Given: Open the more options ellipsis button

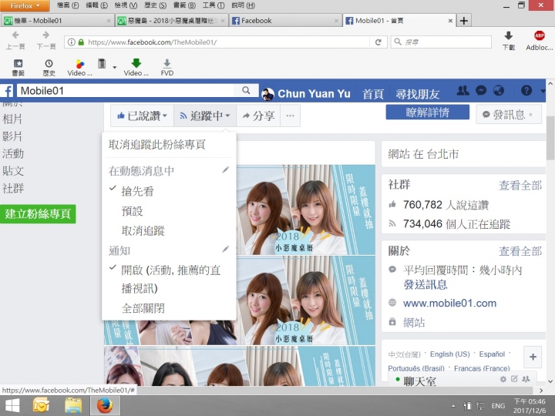Looking at the screenshot, I should (291, 116).
